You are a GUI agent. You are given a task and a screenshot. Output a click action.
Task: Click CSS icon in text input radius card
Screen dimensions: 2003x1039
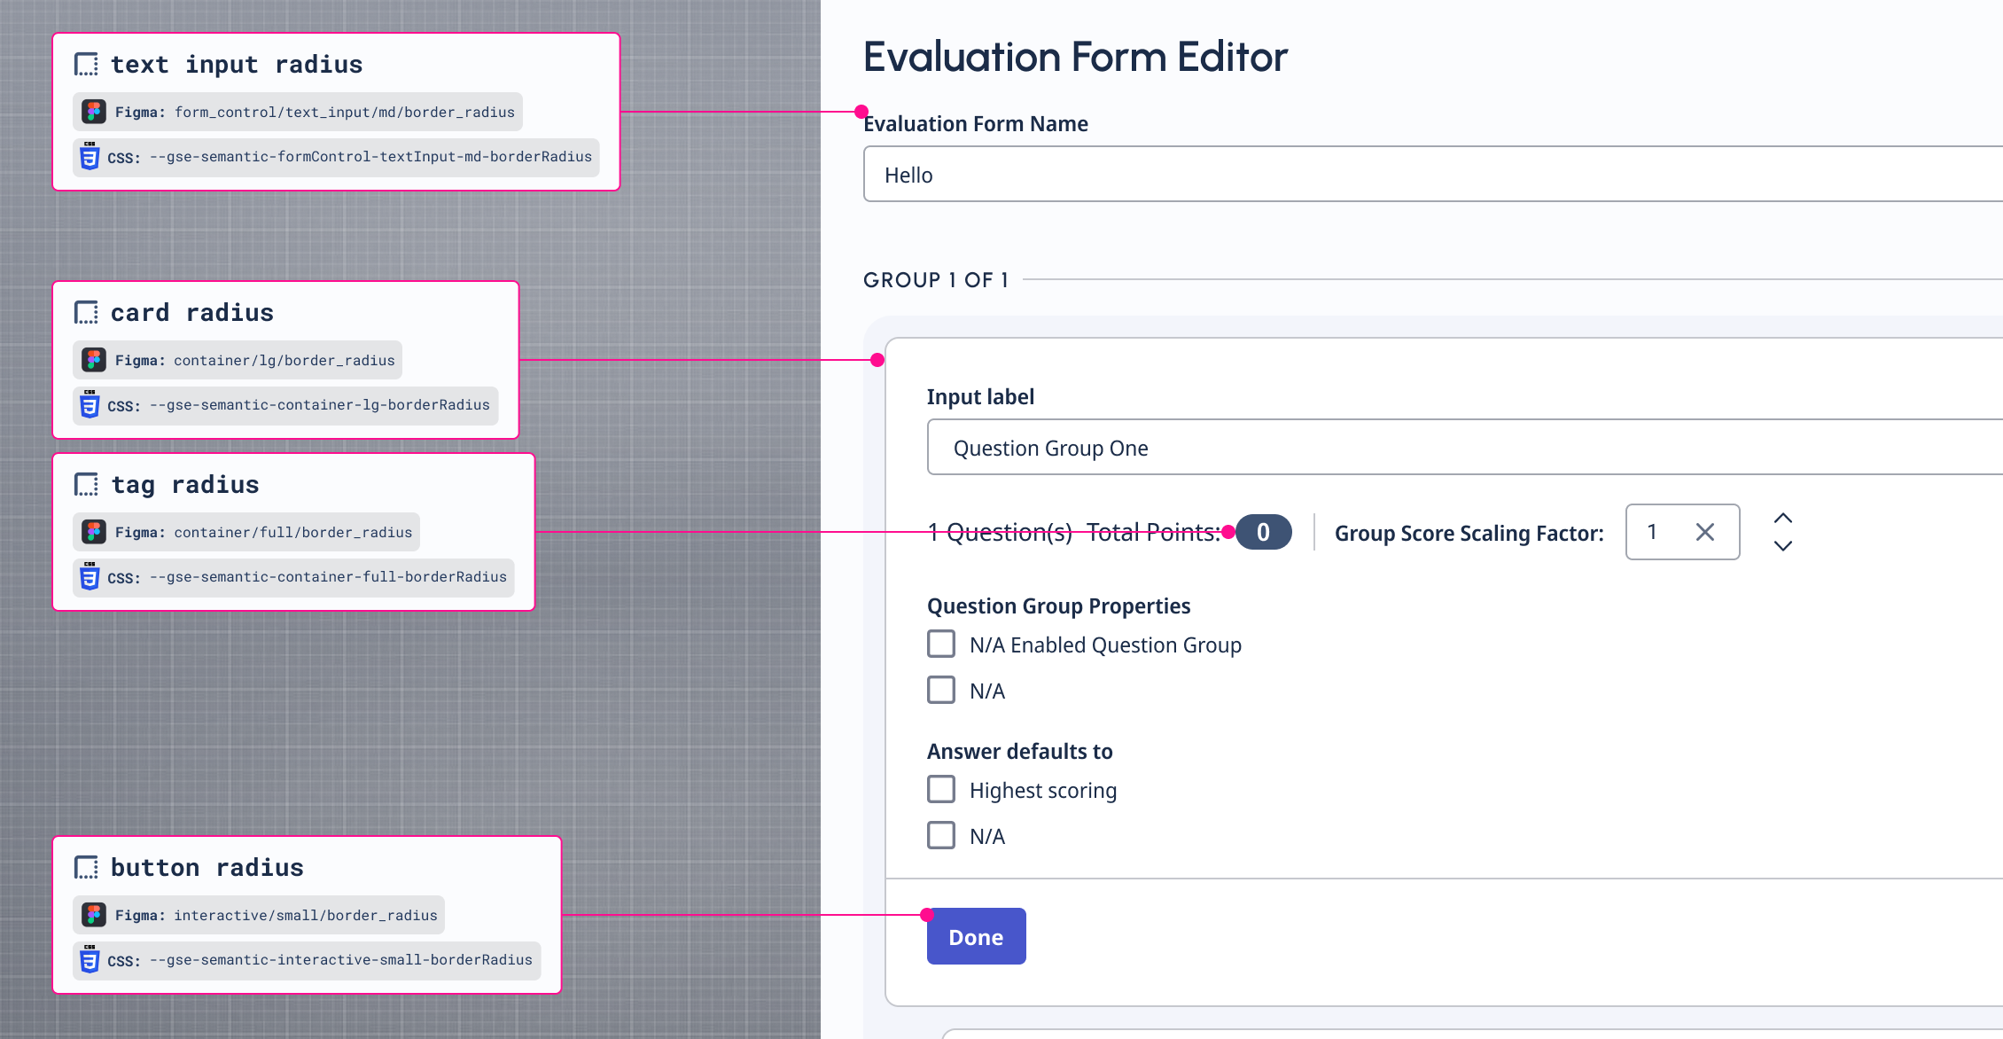click(90, 157)
